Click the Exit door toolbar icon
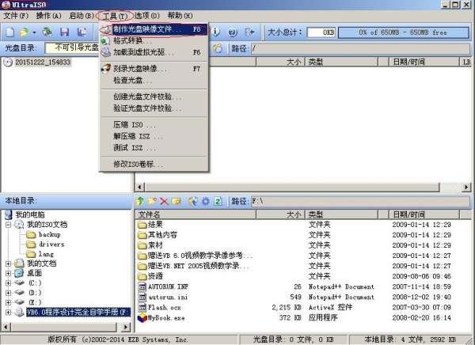Screen dimensions: 475x345 [249, 32]
